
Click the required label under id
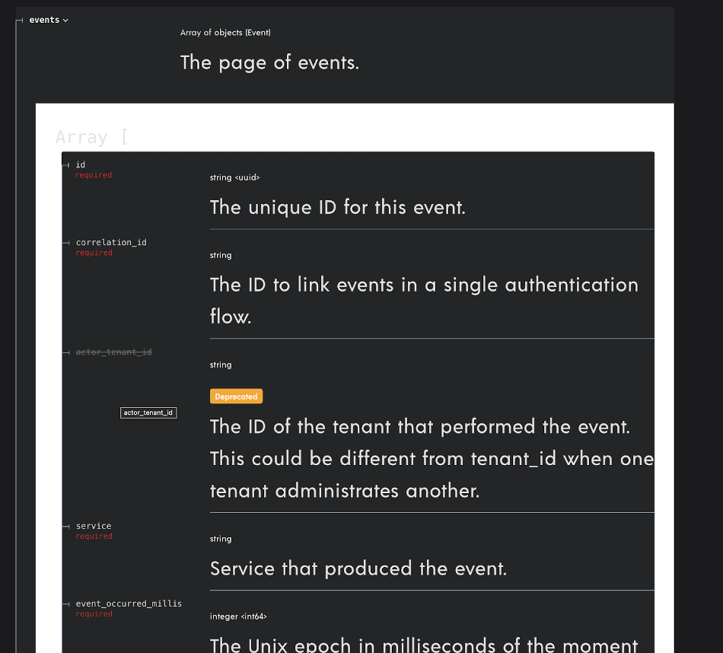pos(94,175)
